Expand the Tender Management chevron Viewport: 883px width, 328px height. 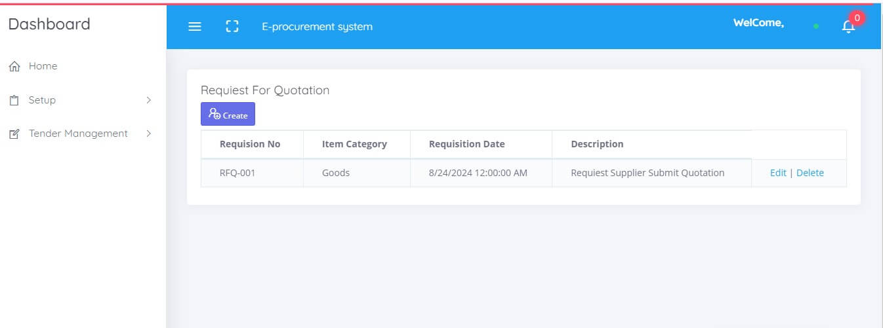click(x=149, y=134)
